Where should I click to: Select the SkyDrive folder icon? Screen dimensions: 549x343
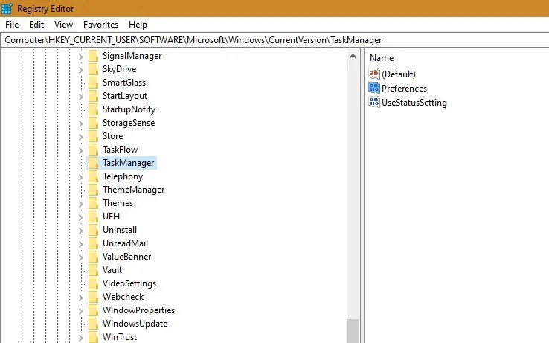tap(93, 69)
